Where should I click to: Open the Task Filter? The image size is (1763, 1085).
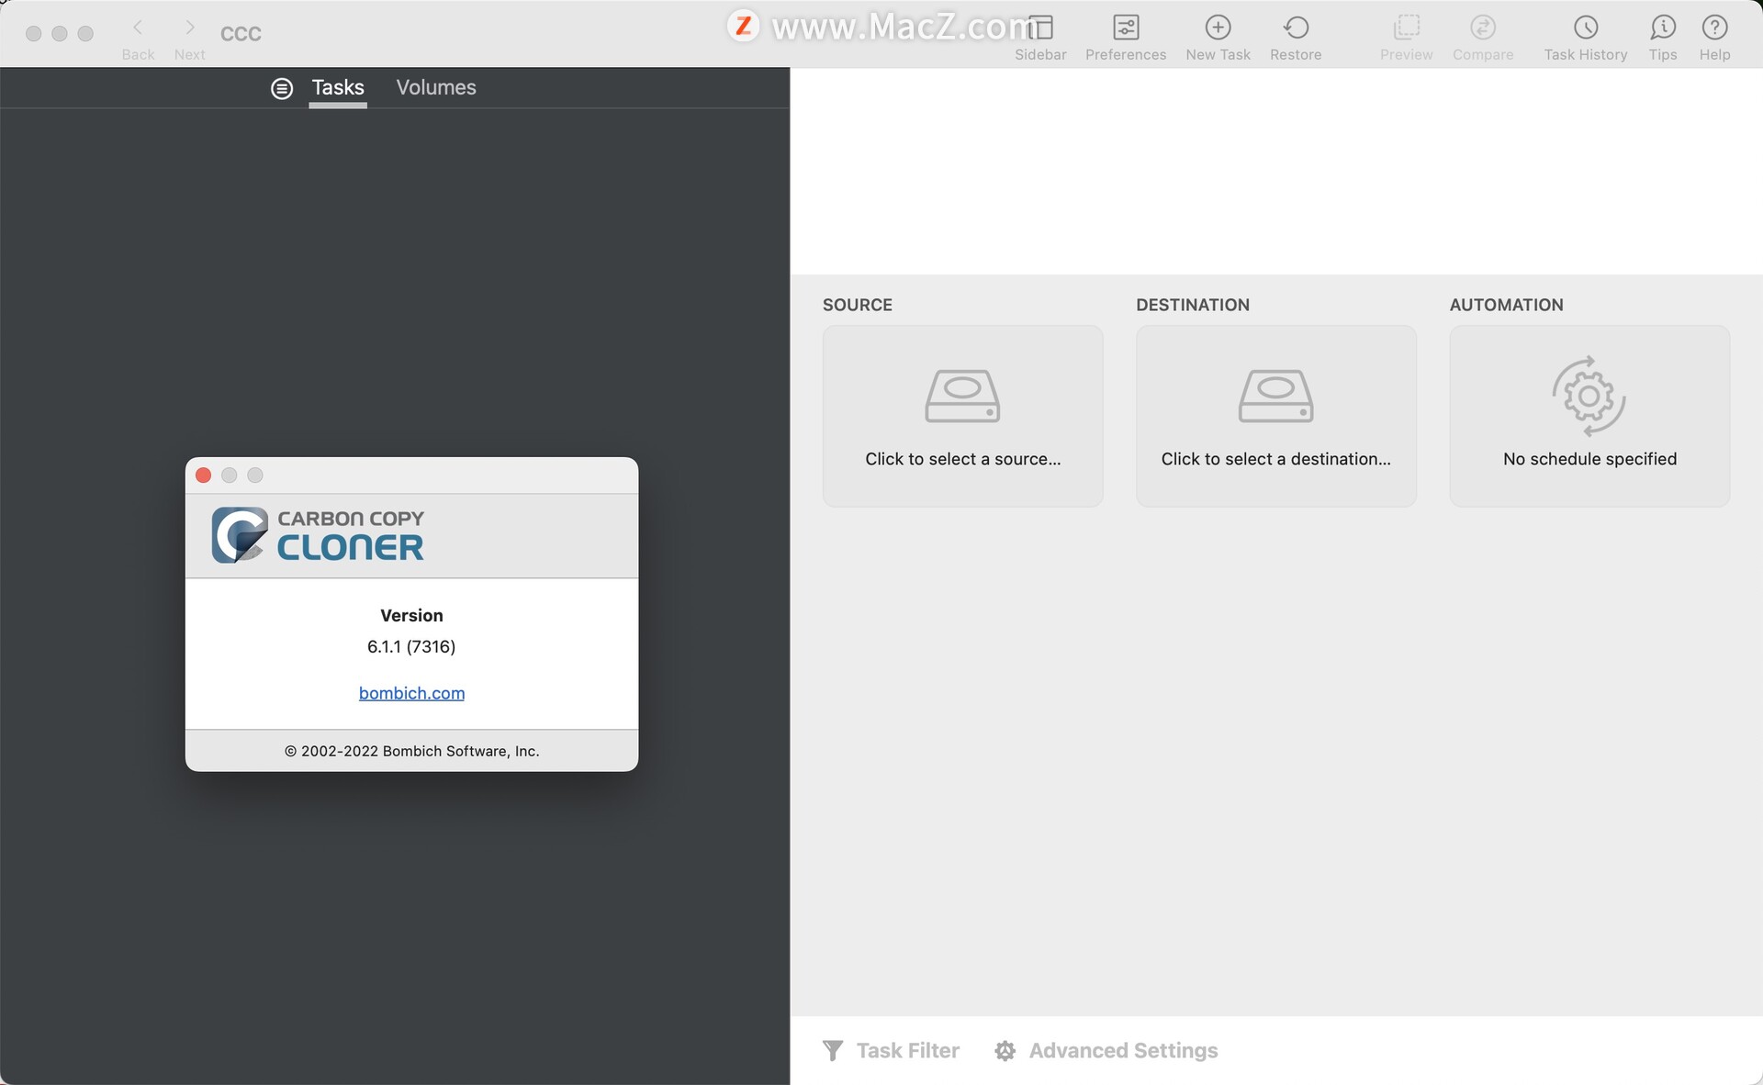tap(891, 1050)
